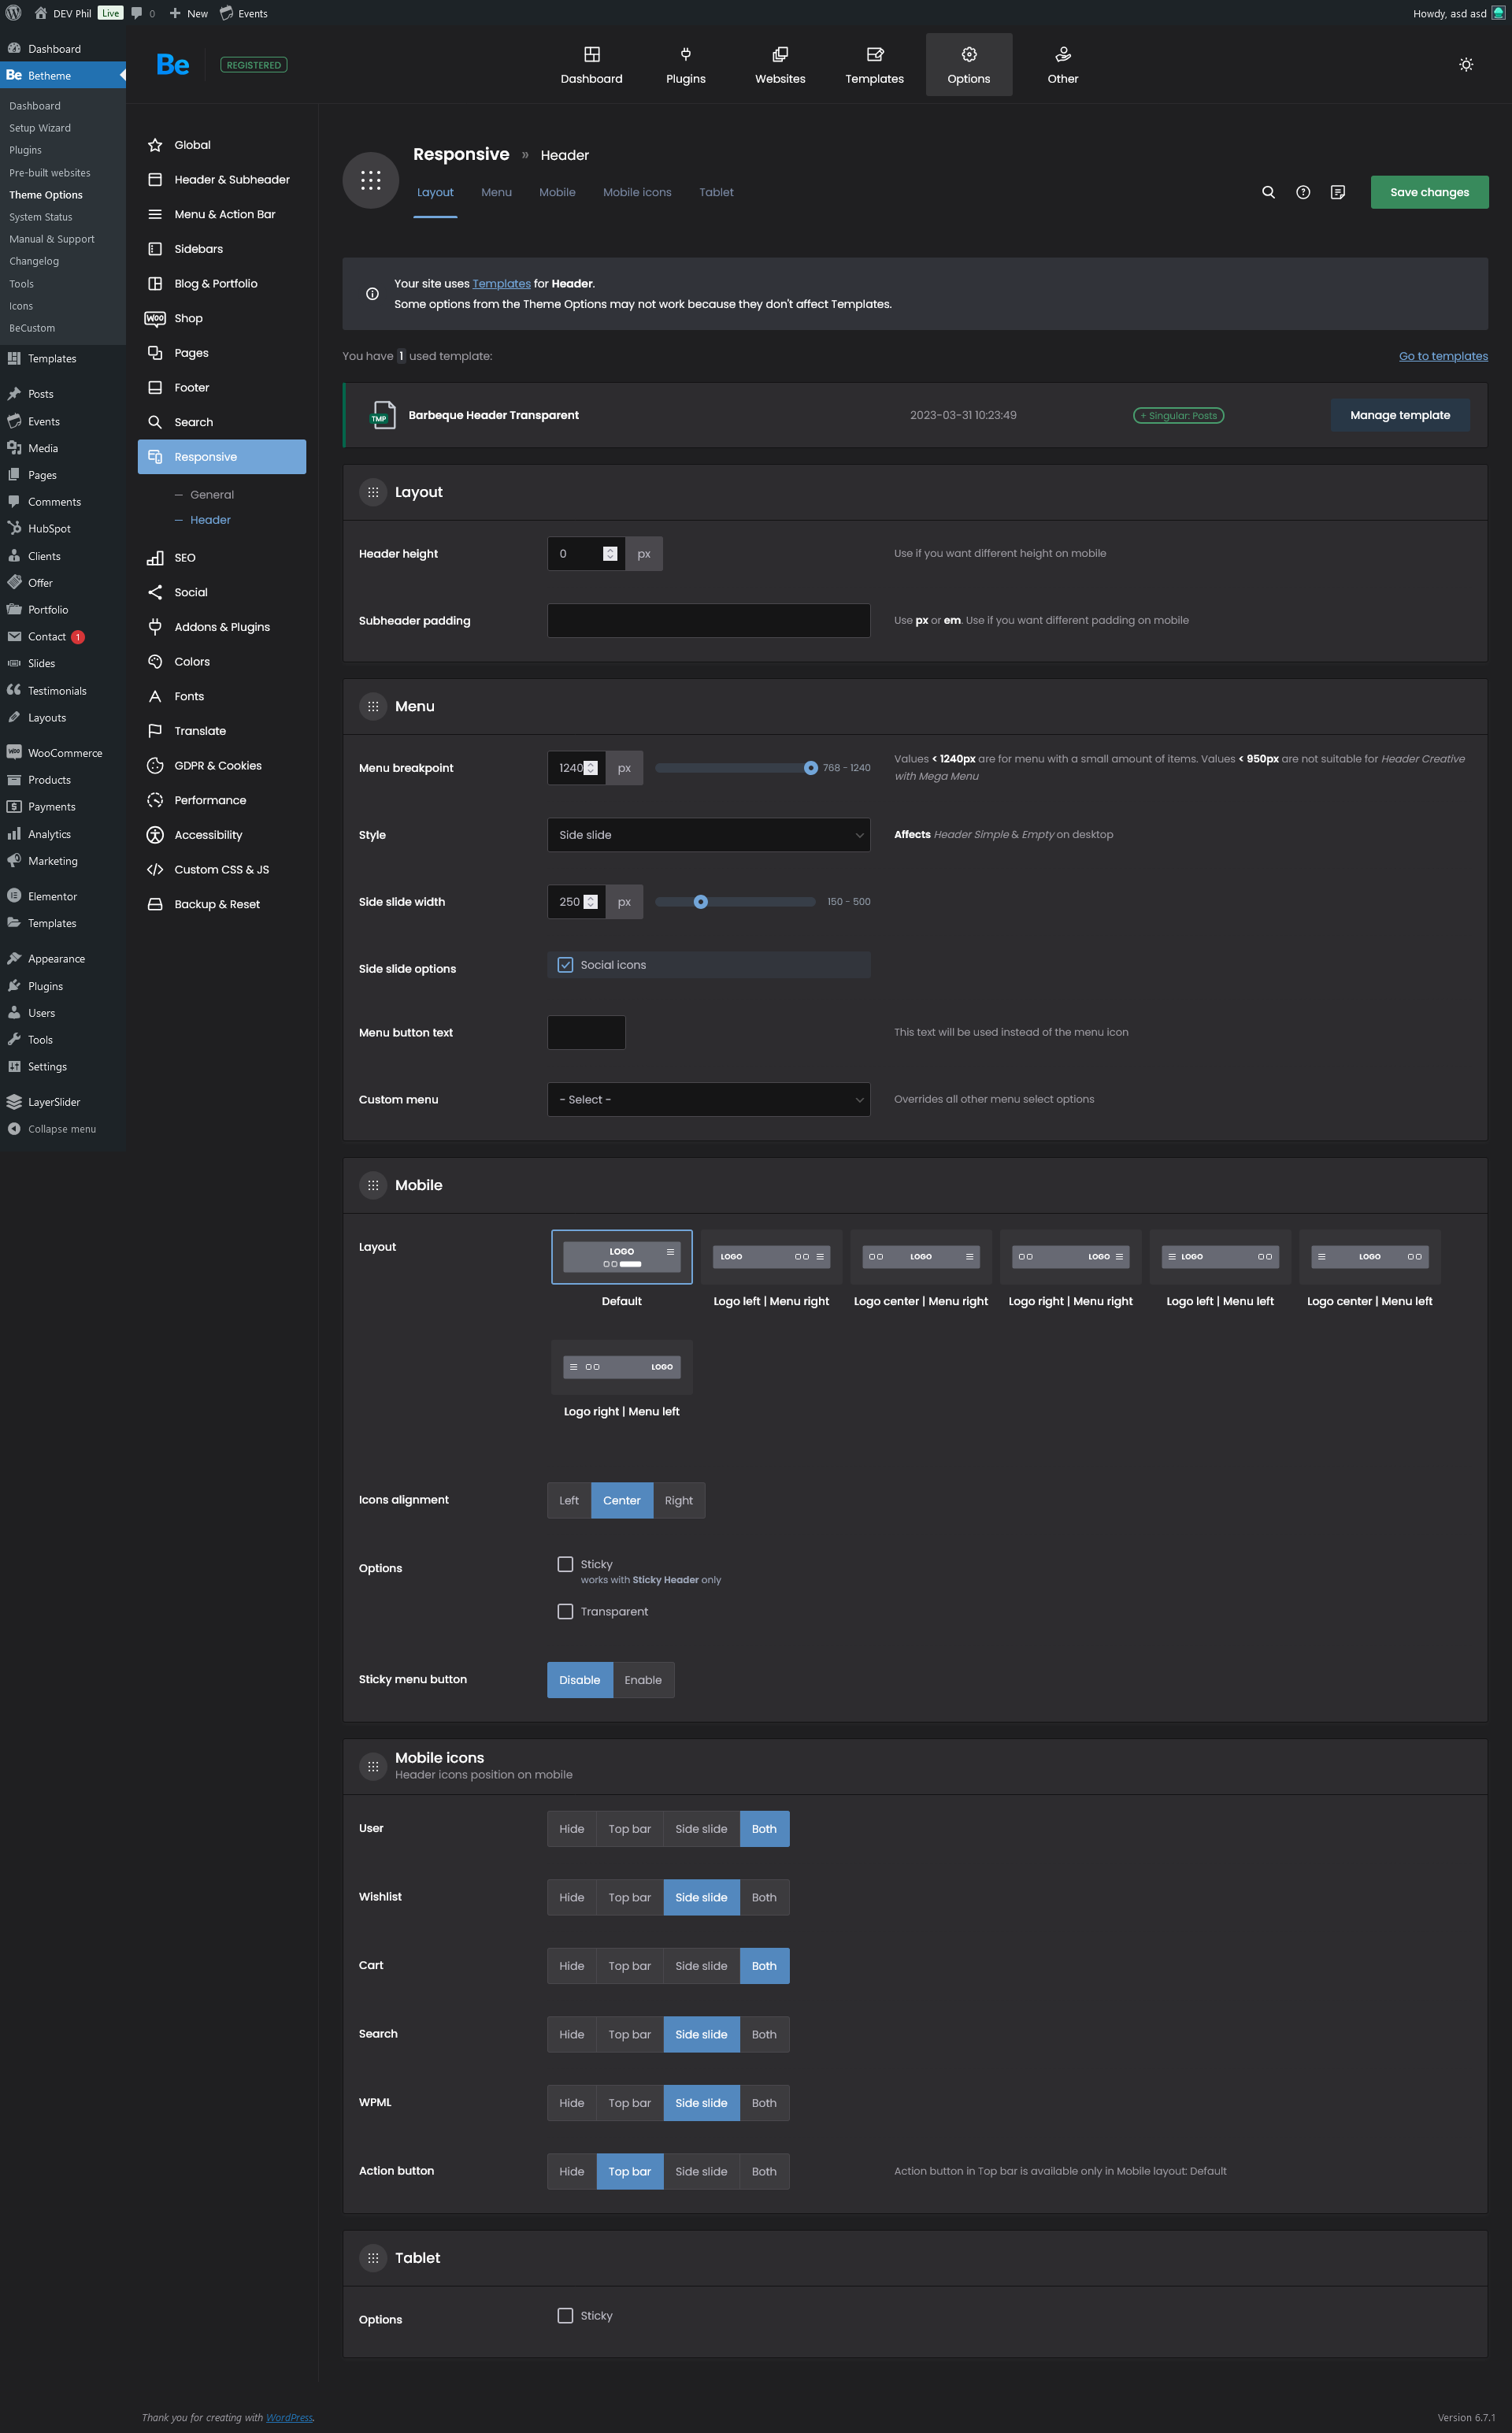Open Global options with star icon
The height and width of the screenshot is (2433, 1512).
tap(222, 145)
